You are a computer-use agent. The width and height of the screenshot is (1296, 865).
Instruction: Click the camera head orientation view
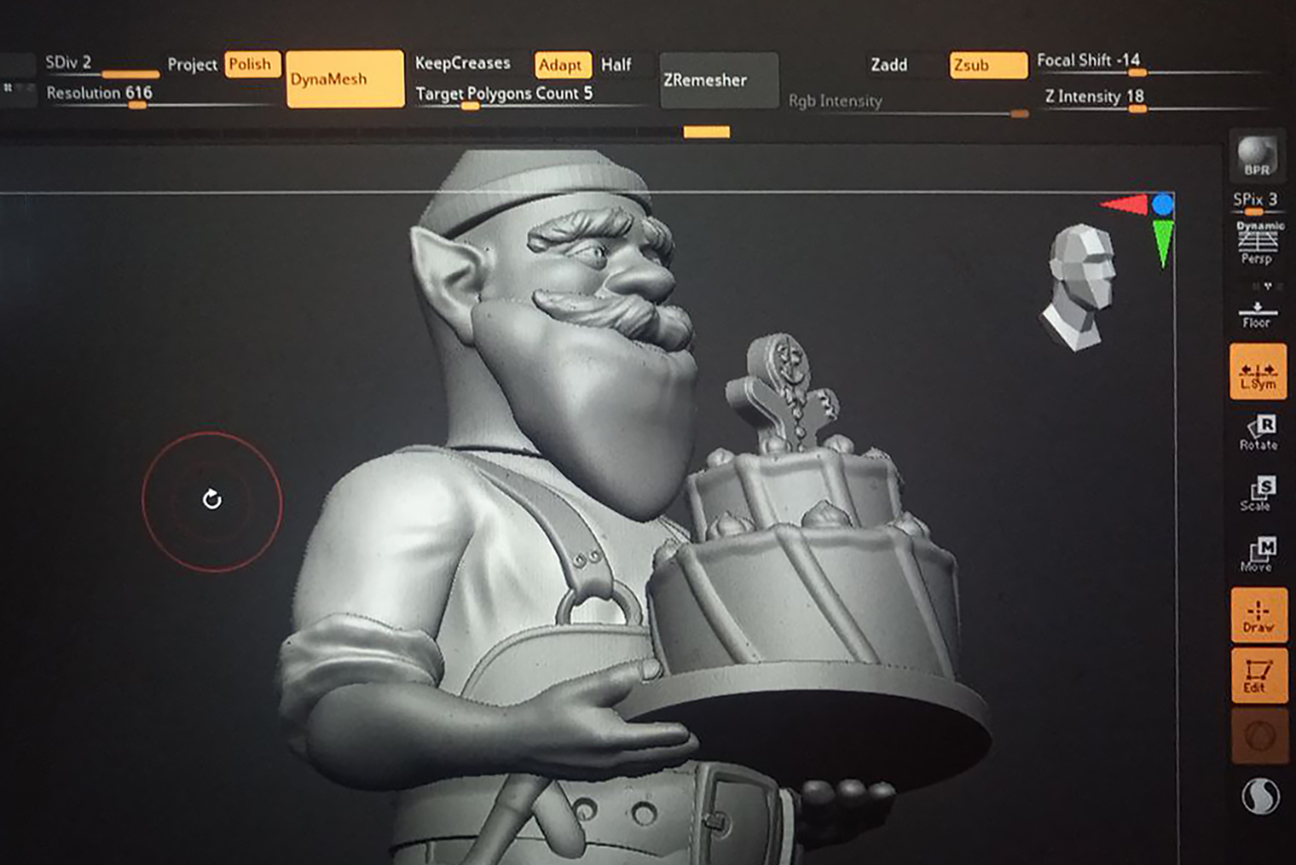click(1079, 286)
